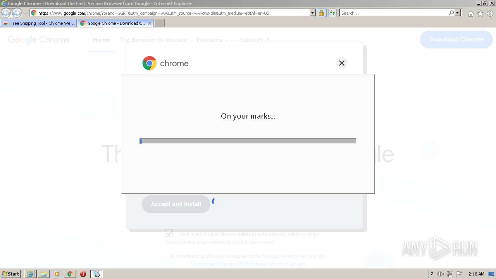The width and height of the screenshot is (496, 279).
Task: Close the Chrome download dialog with X
Action: click(341, 63)
